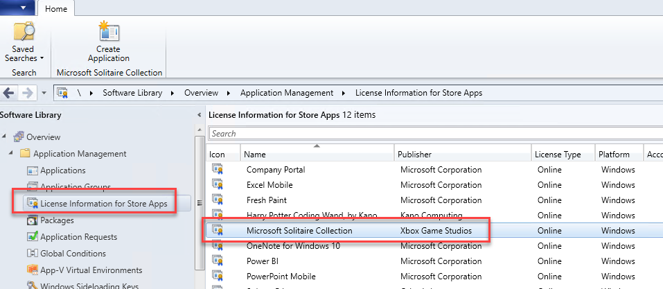Click the Company Portal app icon
This screenshot has height=289, width=663.
click(x=218, y=170)
